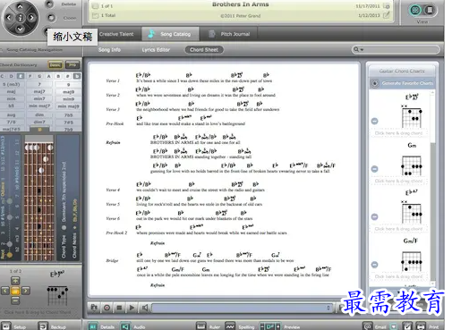Go to next record with navigation wheel right arrow

(31, 18)
